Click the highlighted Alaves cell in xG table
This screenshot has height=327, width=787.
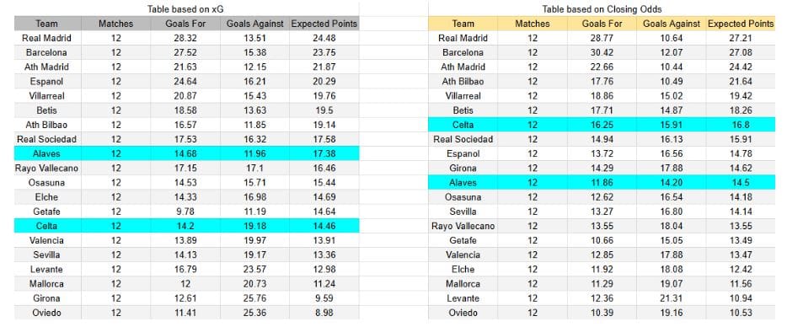click(47, 153)
